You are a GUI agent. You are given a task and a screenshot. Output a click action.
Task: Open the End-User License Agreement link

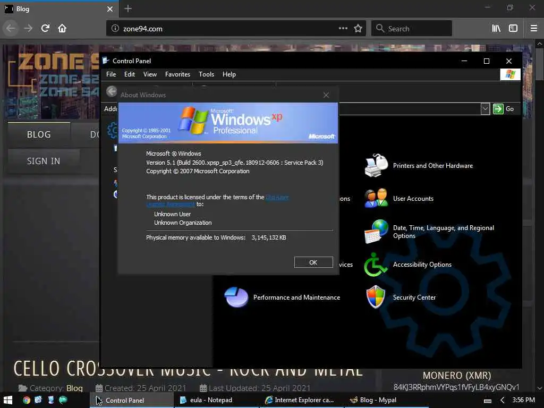(277, 197)
